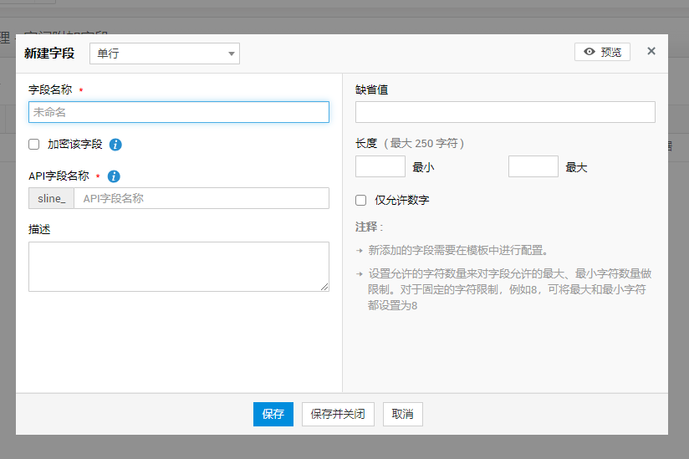Enable the 加密该字段 checkbox

[34, 145]
